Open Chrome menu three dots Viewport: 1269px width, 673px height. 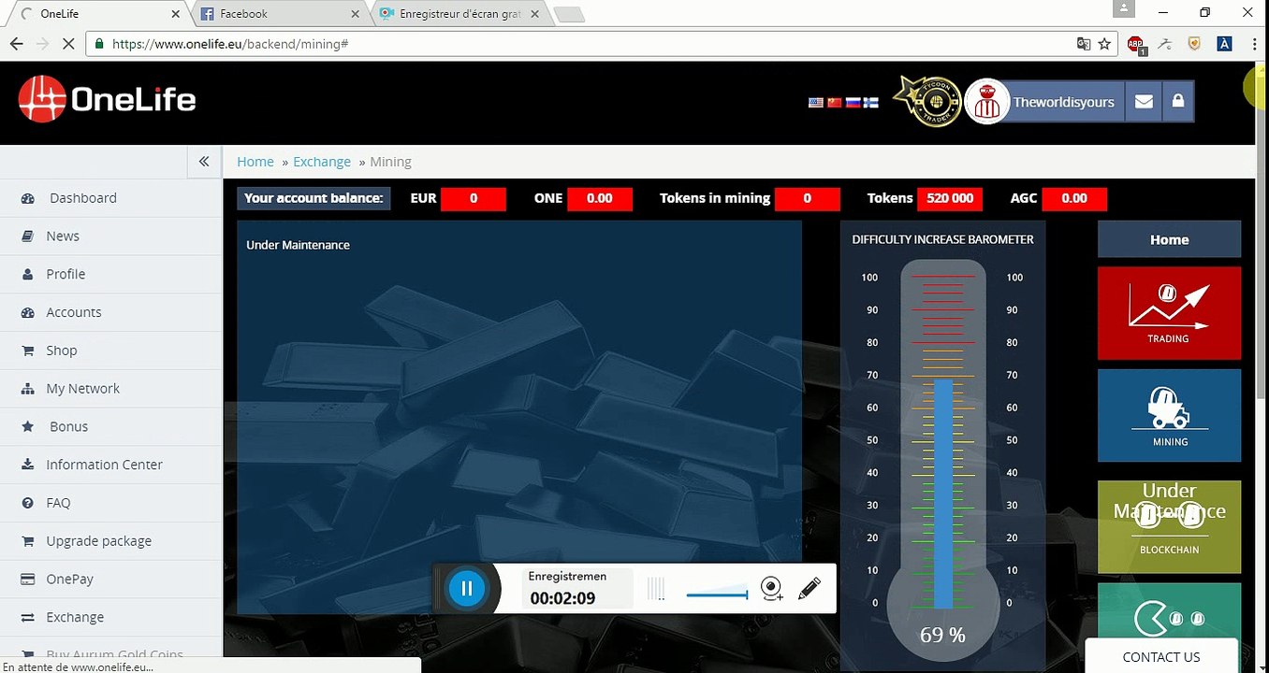coord(1252,44)
